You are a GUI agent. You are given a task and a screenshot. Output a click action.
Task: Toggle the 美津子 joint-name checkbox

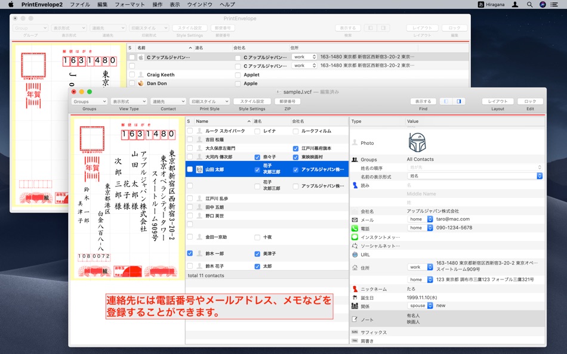pyautogui.click(x=257, y=254)
